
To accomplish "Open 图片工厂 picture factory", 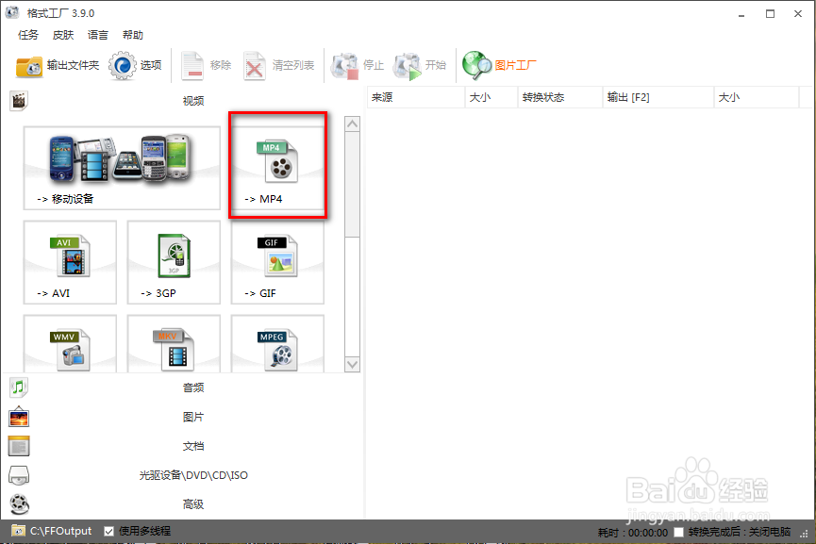I will pyautogui.click(x=499, y=66).
